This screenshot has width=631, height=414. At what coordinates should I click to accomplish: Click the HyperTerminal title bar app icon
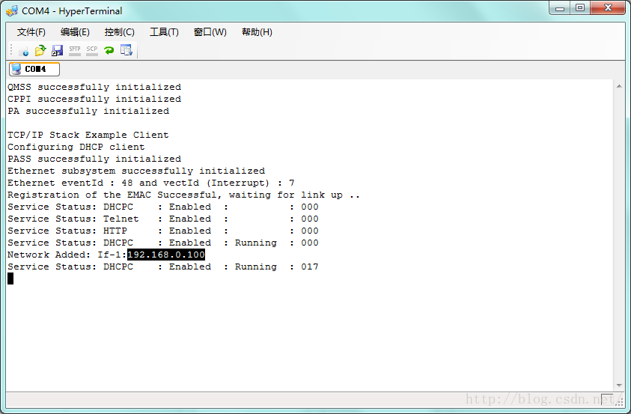point(12,11)
